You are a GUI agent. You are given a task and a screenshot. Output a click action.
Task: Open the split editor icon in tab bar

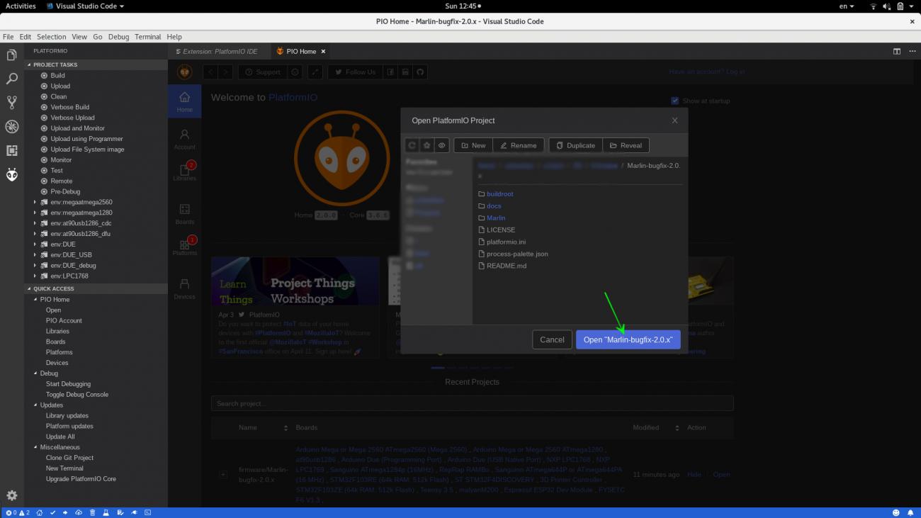click(897, 51)
